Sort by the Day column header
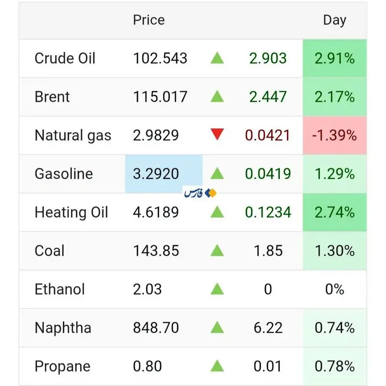The height and width of the screenshot is (386, 386). 334,20
